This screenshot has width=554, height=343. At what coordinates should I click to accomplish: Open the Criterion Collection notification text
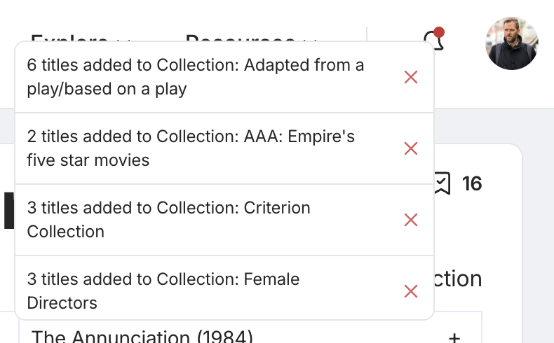(x=168, y=220)
